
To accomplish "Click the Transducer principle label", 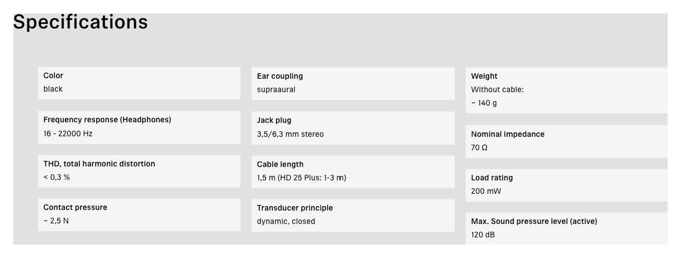I will (295, 208).
